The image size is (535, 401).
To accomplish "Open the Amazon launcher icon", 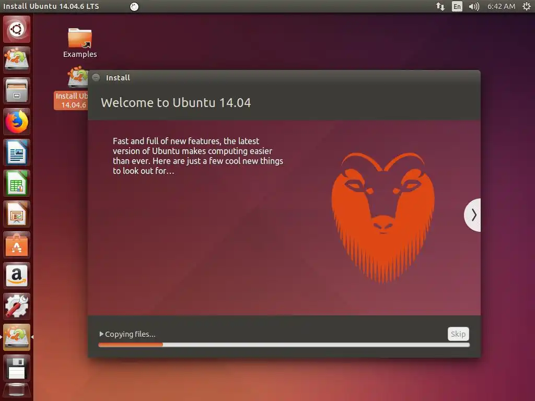I will (17, 276).
